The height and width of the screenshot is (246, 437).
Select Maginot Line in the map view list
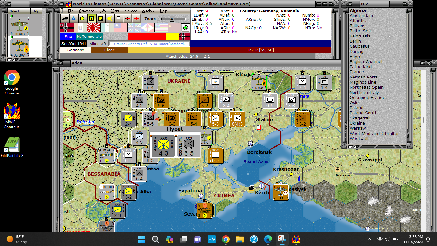point(363,82)
